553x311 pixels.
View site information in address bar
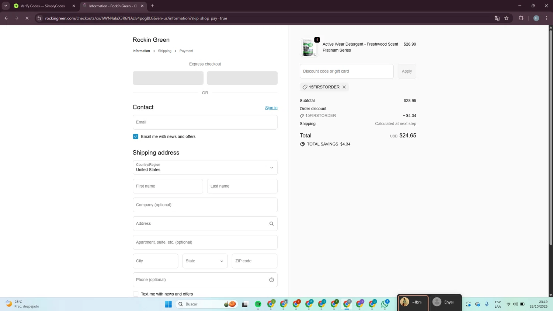(39, 18)
